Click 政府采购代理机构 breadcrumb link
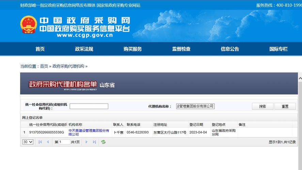The height and width of the screenshot is (170, 302). coord(68,66)
